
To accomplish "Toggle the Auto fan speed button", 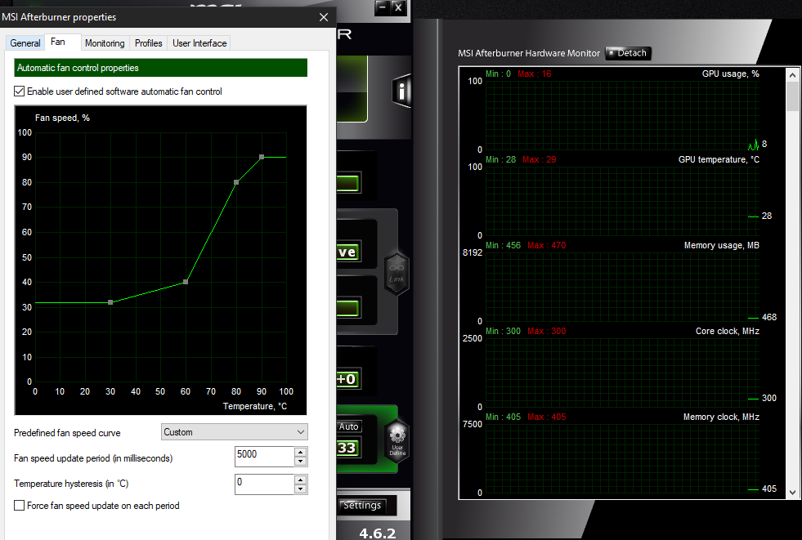I will click(x=349, y=426).
